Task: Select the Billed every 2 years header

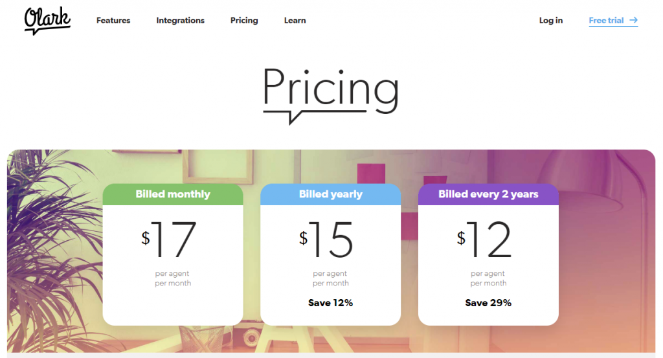Action: pyautogui.click(x=488, y=194)
